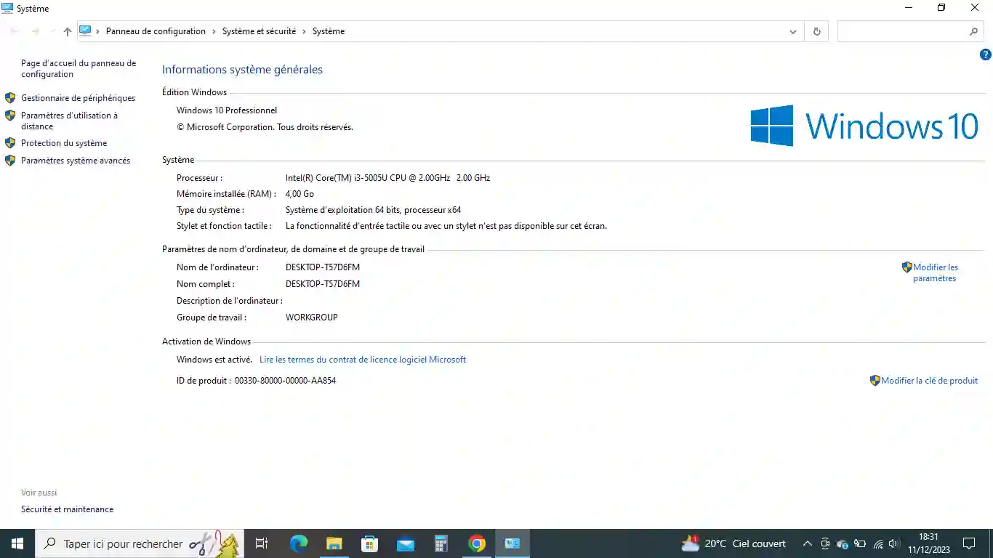Click Modifier la clé de produit link

pyautogui.click(x=929, y=380)
